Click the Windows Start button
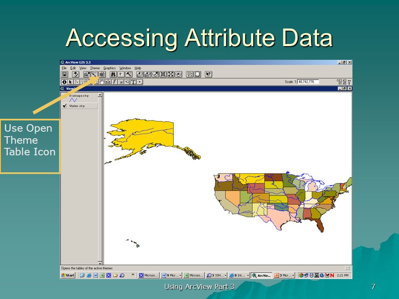This screenshot has width=399, height=299. click(x=68, y=275)
